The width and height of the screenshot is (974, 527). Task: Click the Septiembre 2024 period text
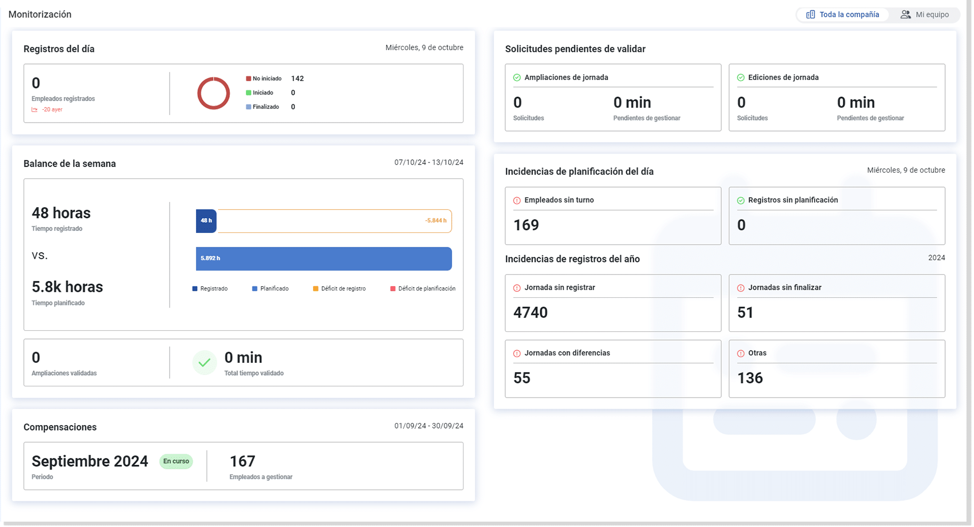90,461
